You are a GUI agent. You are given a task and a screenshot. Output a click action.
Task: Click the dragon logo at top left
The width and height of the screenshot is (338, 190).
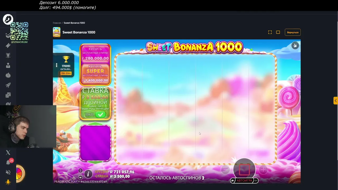coord(8,19)
